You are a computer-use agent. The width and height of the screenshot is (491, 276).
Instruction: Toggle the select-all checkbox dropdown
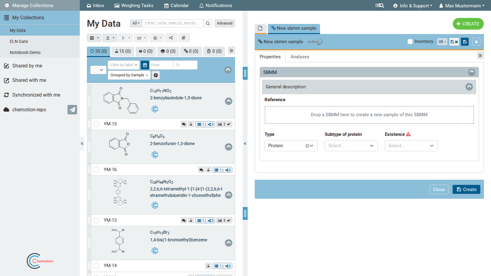98,70
